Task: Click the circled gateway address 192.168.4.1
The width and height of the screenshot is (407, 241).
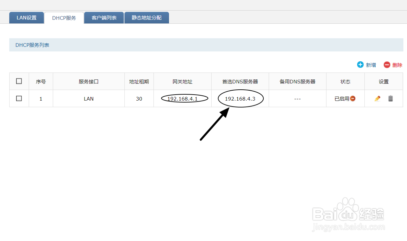Action: 182,98
